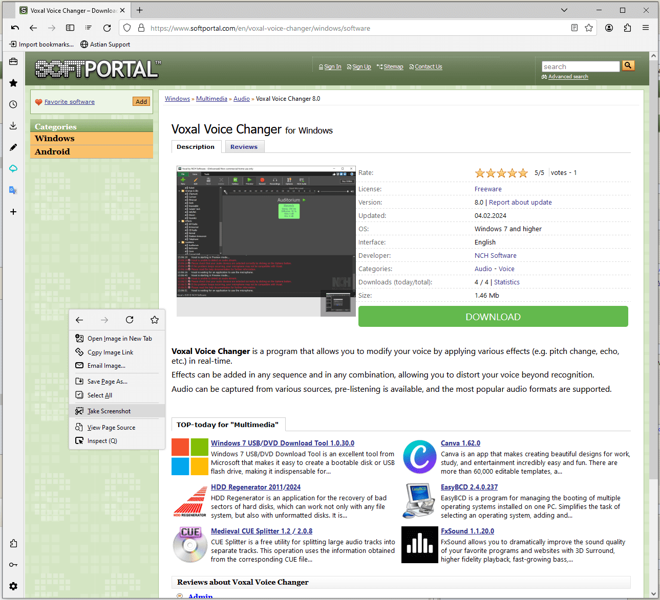Select the Description tab
This screenshot has height=600, width=660.
196,147
